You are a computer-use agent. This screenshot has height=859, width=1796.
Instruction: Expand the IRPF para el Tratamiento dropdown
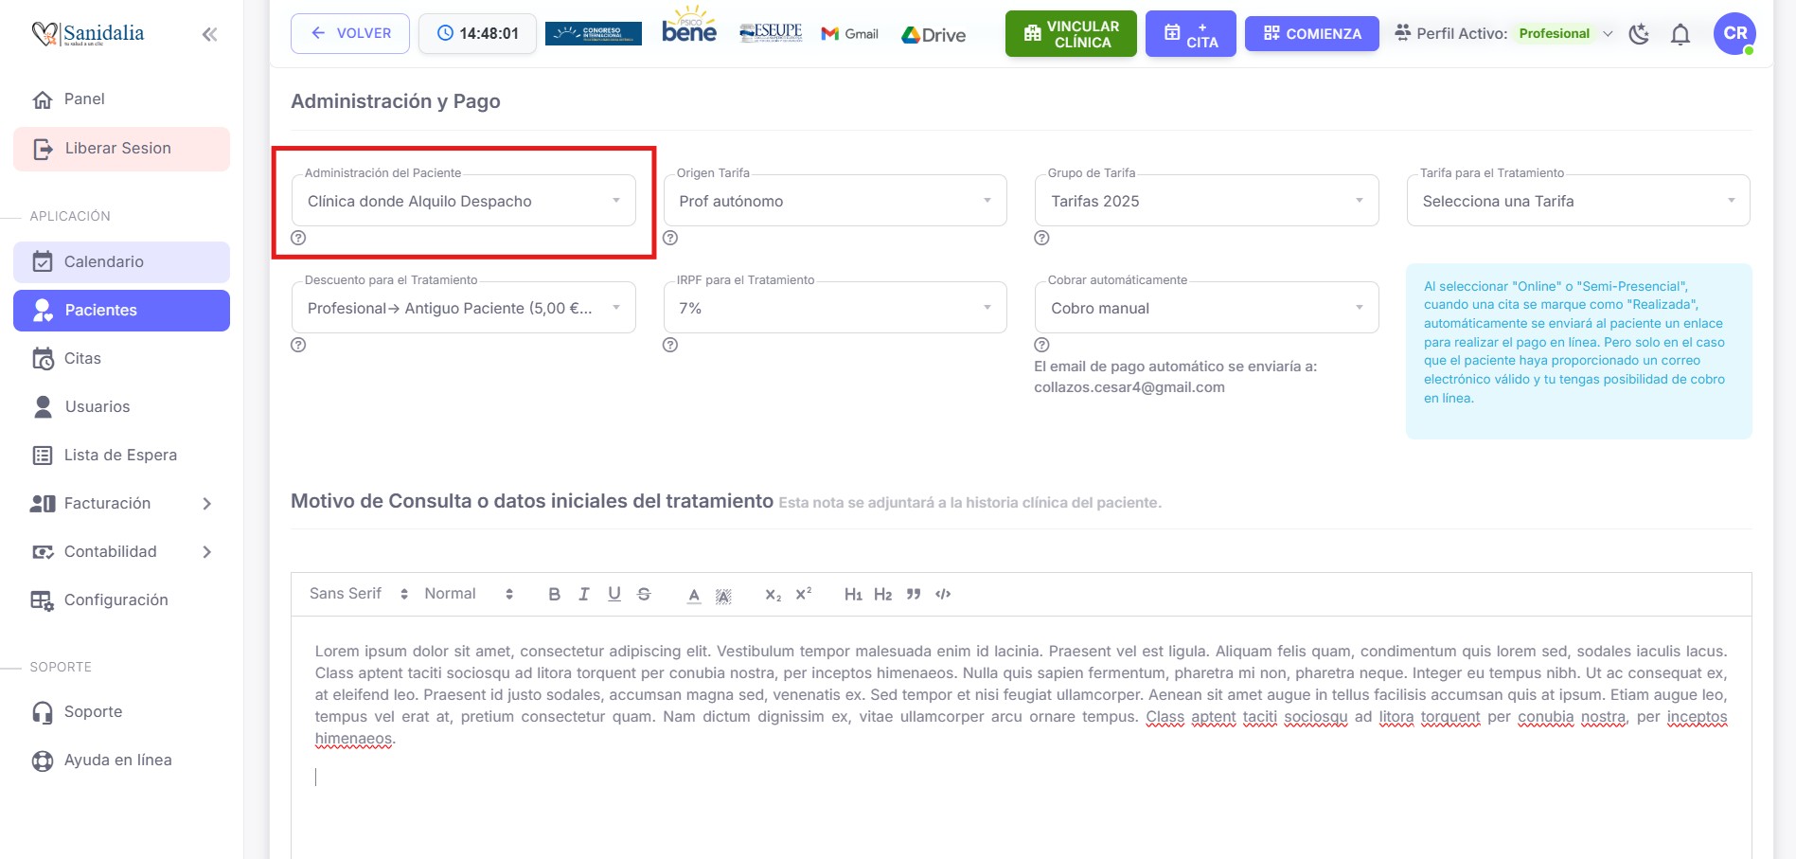click(x=834, y=308)
